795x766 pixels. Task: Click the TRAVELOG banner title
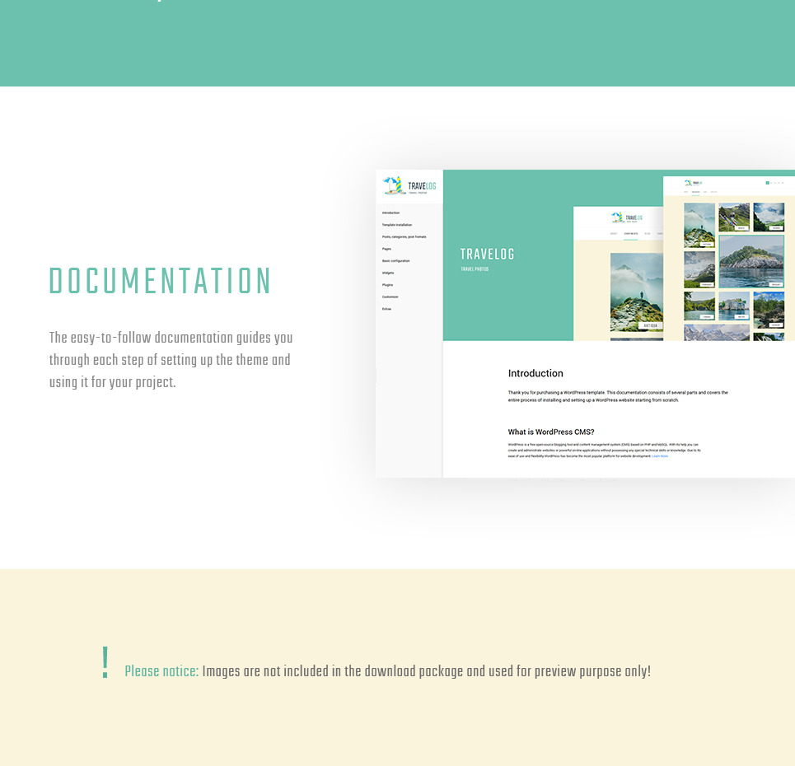487,255
